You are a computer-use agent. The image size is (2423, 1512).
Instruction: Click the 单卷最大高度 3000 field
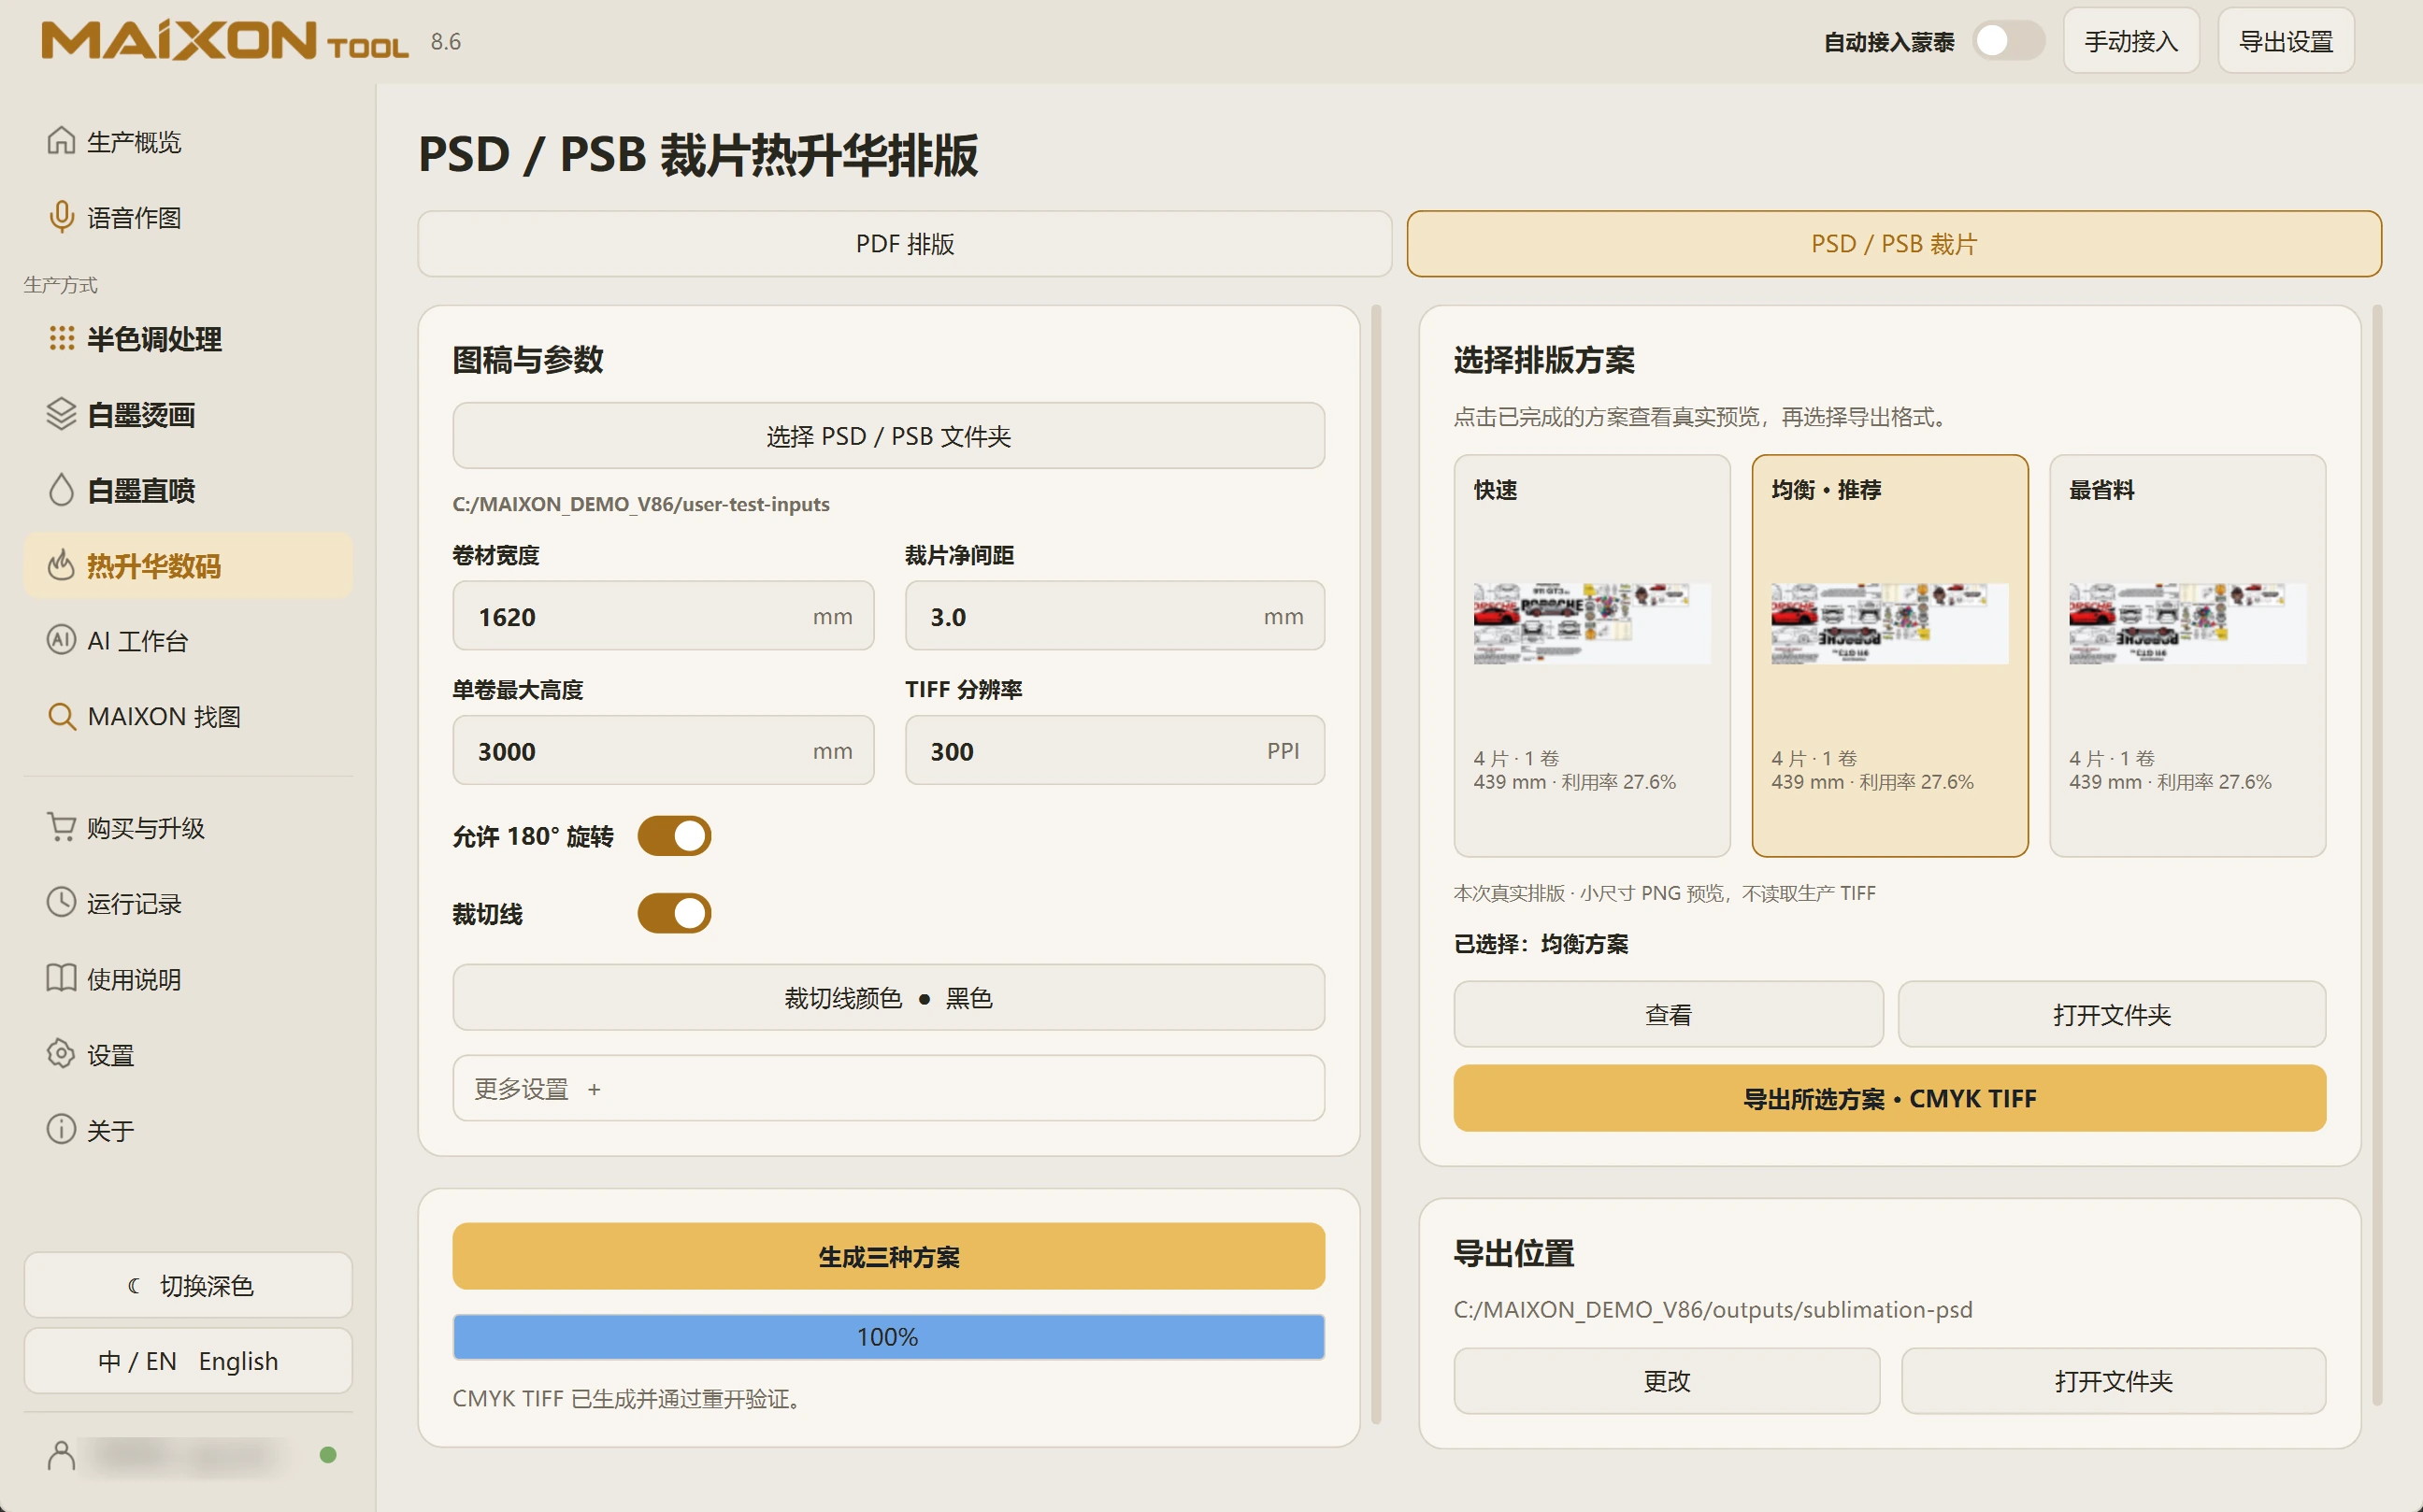coord(662,750)
